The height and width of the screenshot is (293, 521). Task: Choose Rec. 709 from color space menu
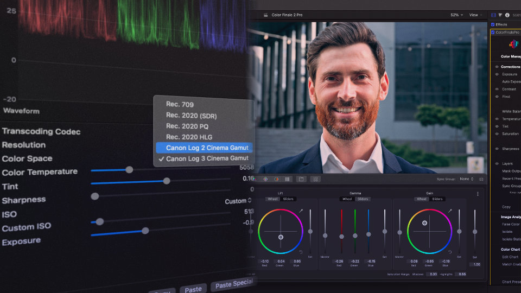pos(180,104)
